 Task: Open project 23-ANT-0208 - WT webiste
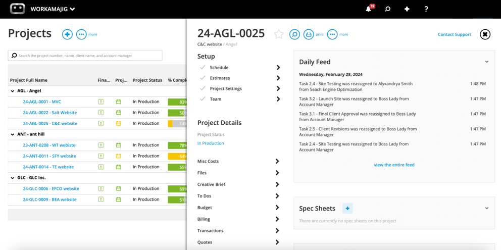click(49, 145)
